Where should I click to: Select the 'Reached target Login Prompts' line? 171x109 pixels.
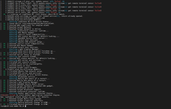19,68
